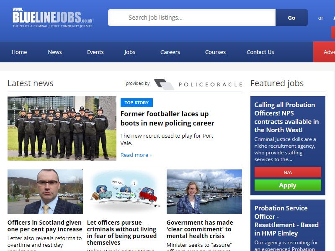The width and height of the screenshot is (335, 251).
Task: Click the green Apply button
Action: [x=288, y=185]
